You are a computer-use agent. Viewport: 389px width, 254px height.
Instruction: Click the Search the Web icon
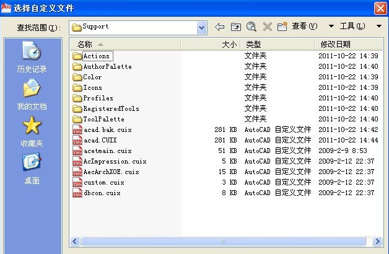coord(251,27)
